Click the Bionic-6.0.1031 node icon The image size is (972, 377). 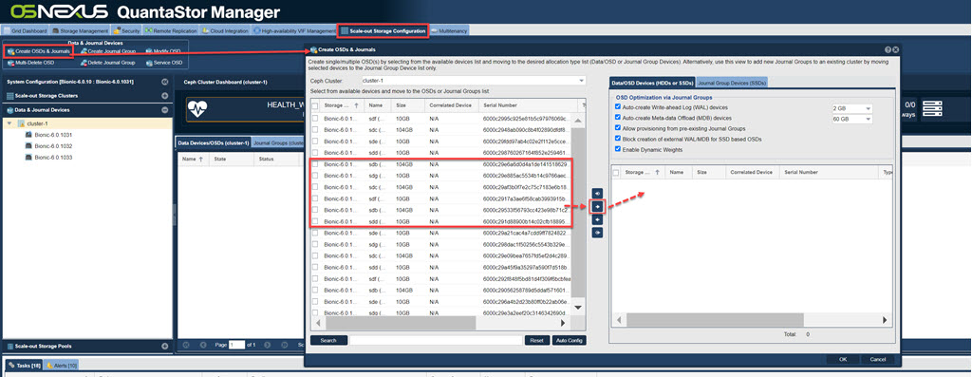[28, 135]
